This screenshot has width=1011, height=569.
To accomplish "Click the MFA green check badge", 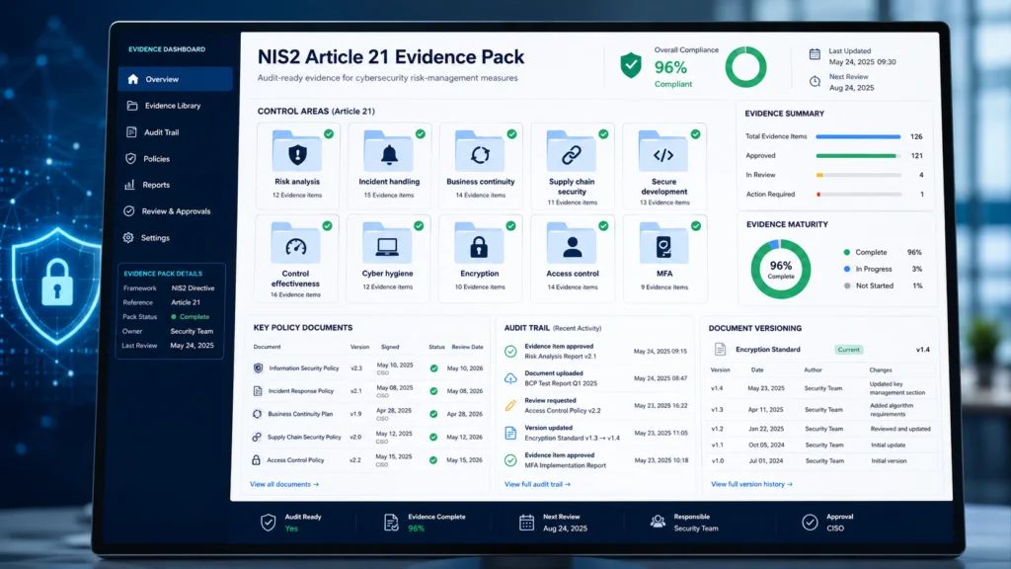I will [x=696, y=226].
